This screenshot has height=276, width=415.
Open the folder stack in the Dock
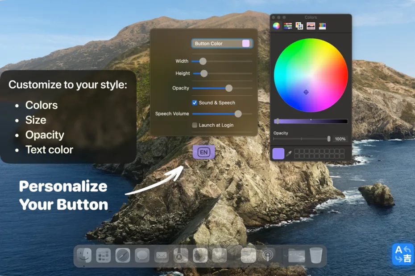[296, 256]
